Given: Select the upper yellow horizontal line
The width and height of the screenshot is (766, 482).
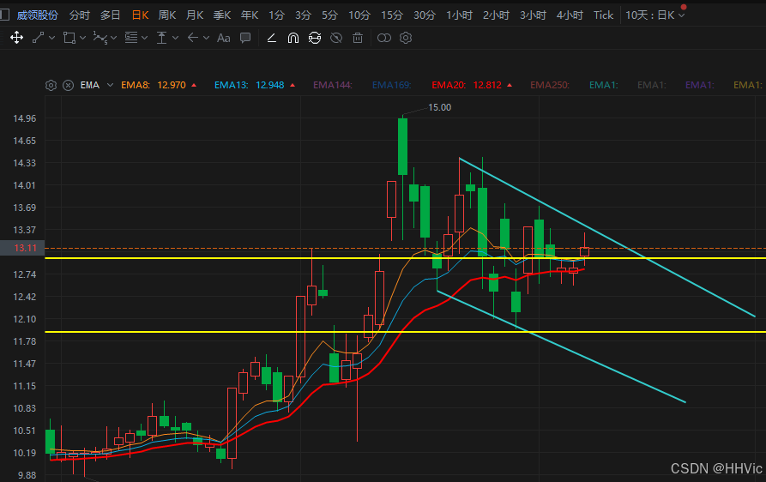Looking at the screenshot, I should click(406, 258).
